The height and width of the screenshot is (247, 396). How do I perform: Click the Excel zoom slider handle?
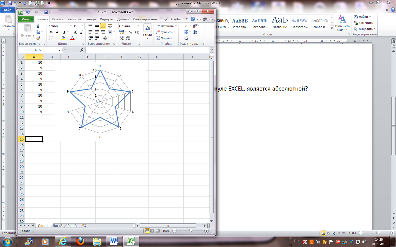pos(191,231)
